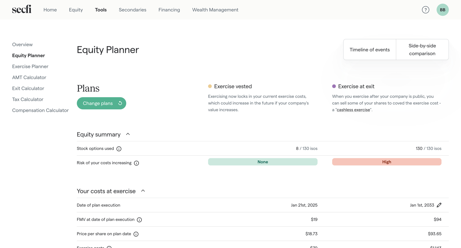Click the $18.73 price per share value
The width and height of the screenshot is (461, 248).
pos(311,234)
